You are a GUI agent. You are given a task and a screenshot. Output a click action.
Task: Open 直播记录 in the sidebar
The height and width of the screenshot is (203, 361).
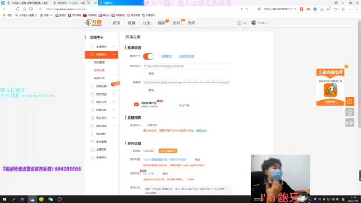(99, 78)
